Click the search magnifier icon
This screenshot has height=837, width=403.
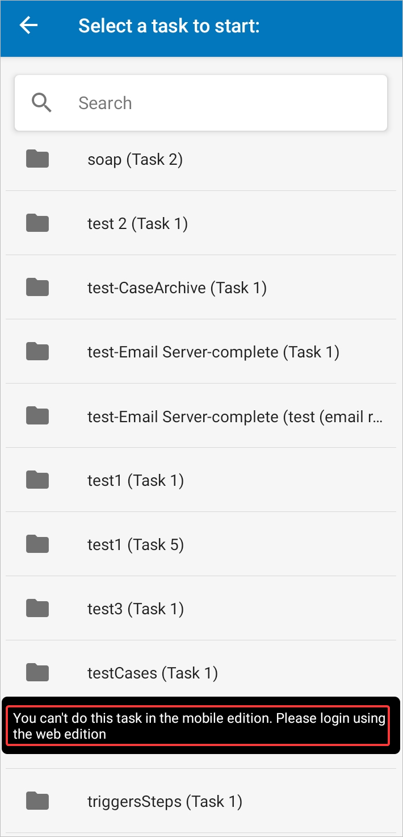[x=42, y=103]
